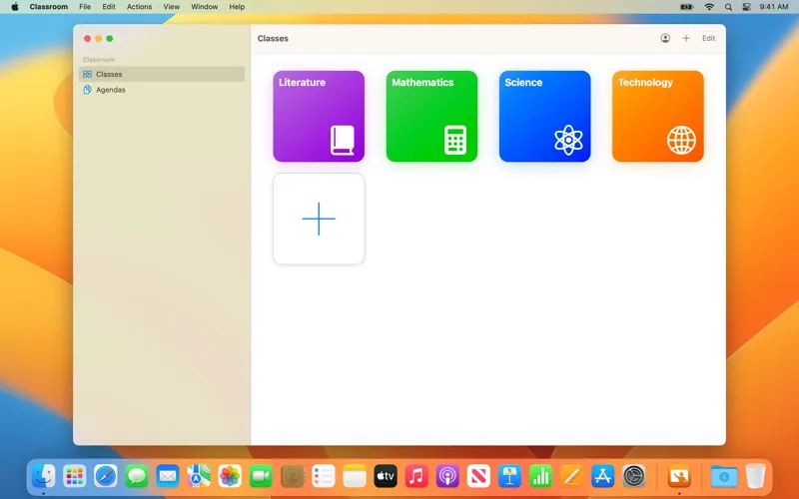Click the 9:41 AM clock
799x499 pixels.
tap(773, 7)
